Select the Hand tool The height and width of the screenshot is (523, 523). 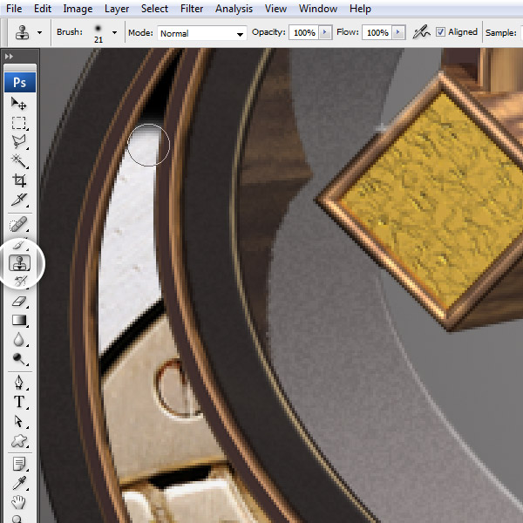[x=19, y=502]
